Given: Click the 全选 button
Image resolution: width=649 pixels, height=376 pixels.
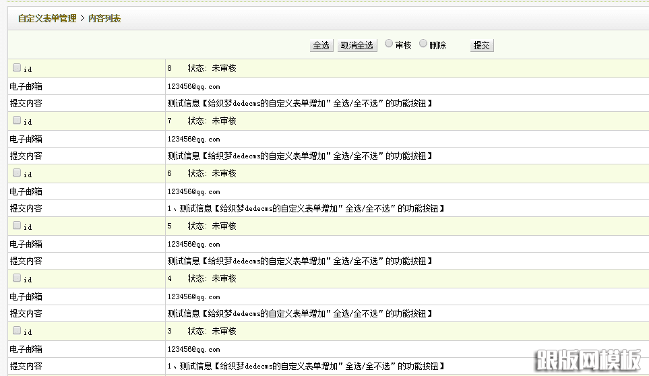Looking at the screenshot, I should click(321, 45).
